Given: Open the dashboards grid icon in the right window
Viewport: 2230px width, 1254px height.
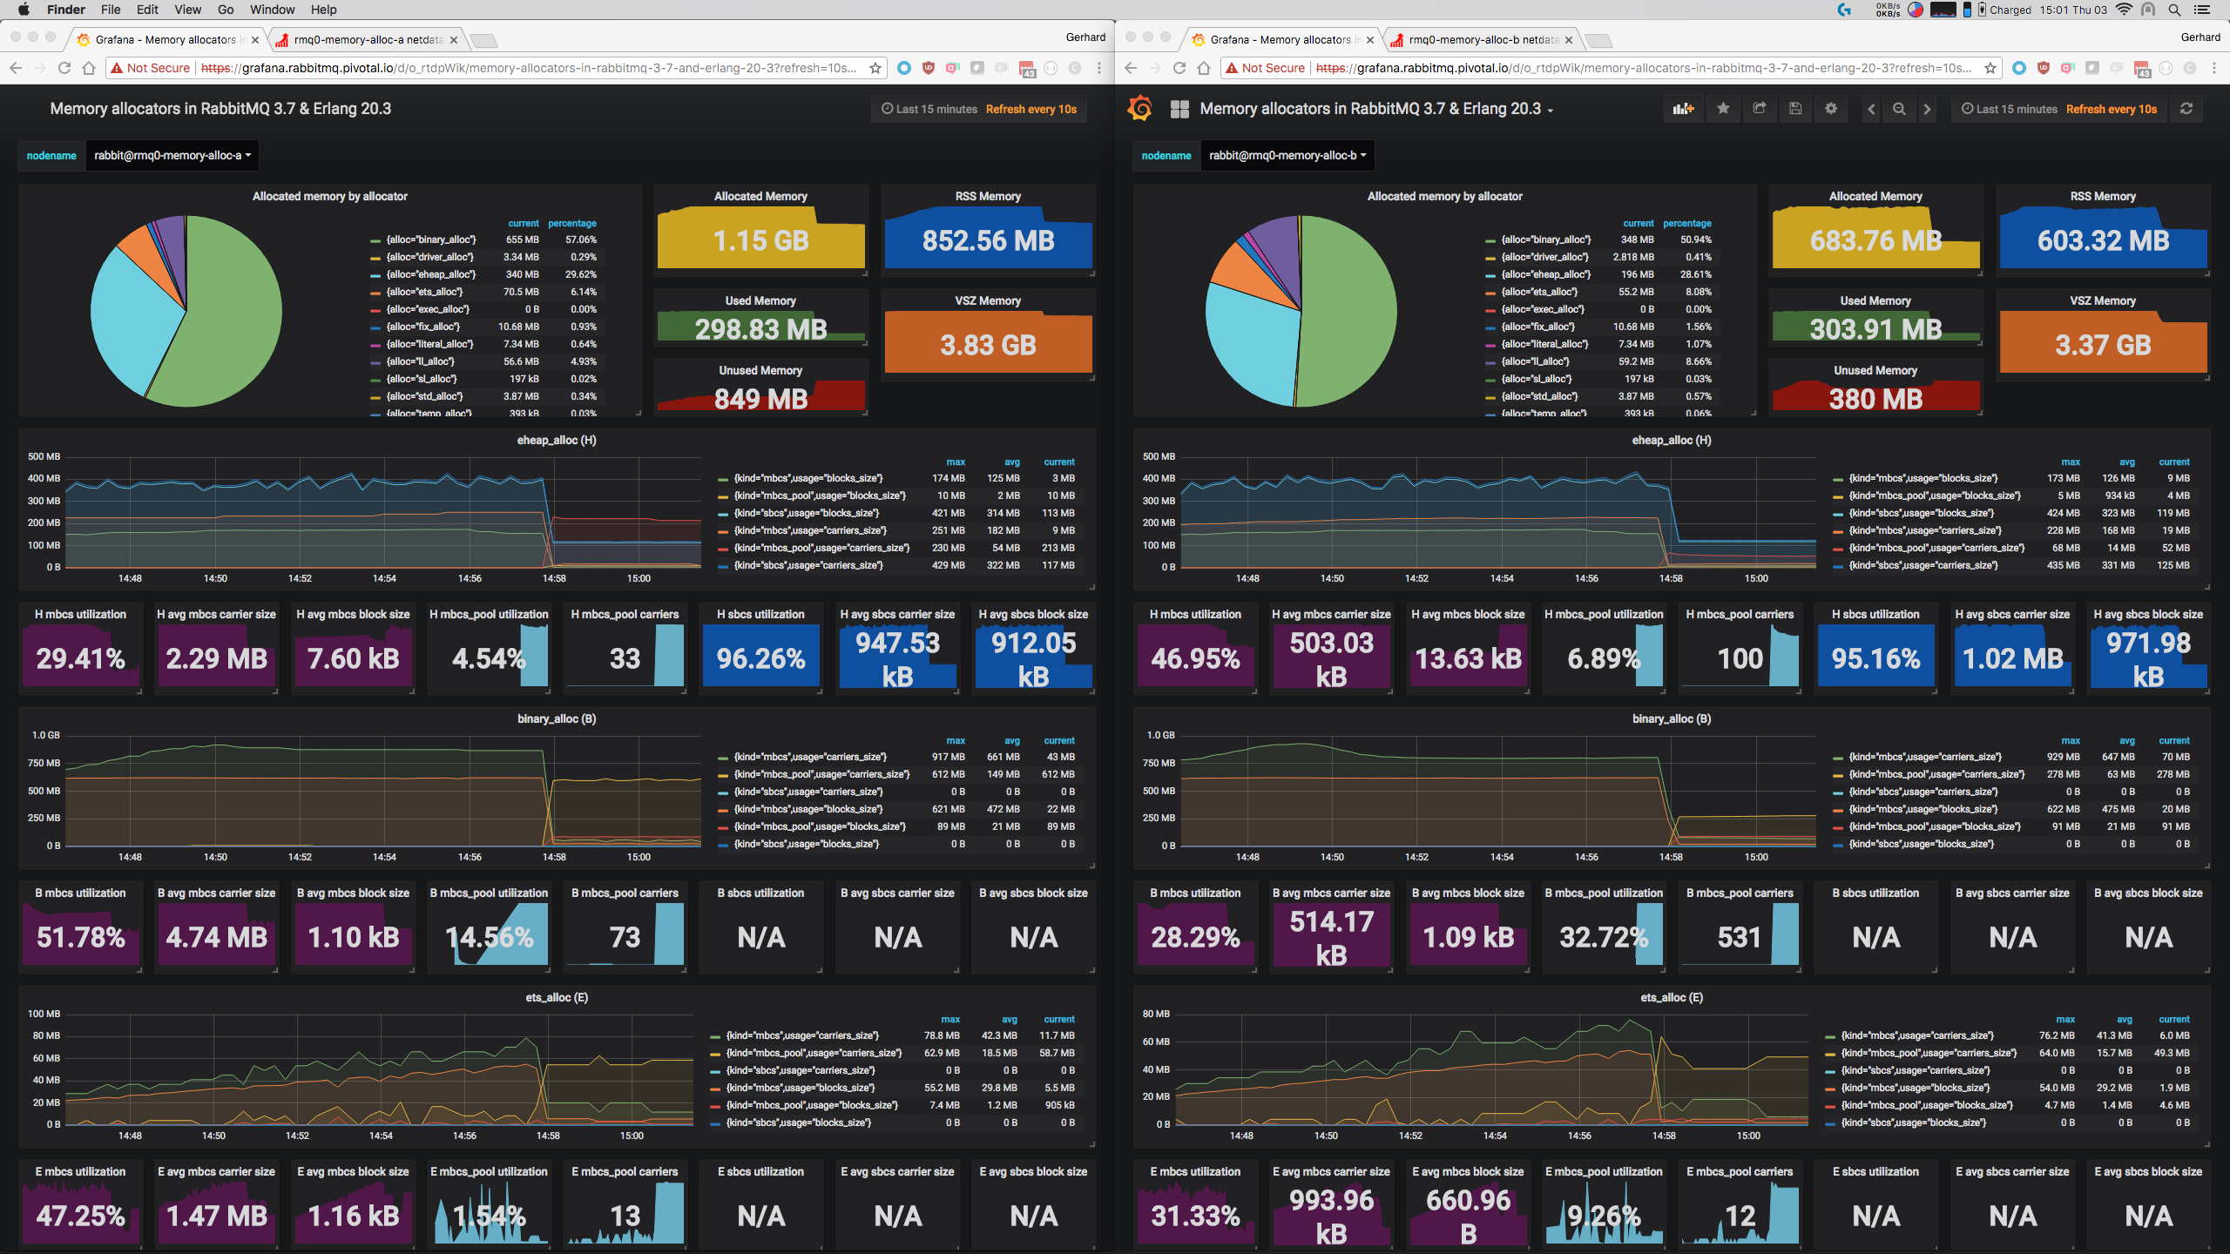Looking at the screenshot, I should tap(1179, 109).
